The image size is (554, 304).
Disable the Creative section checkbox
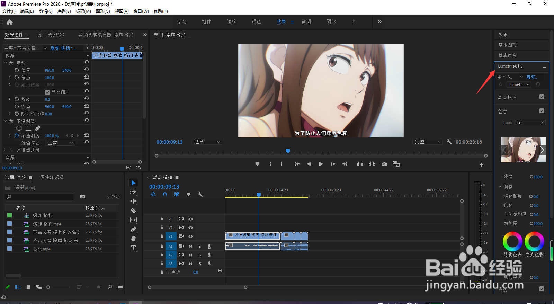click(542, 111)
